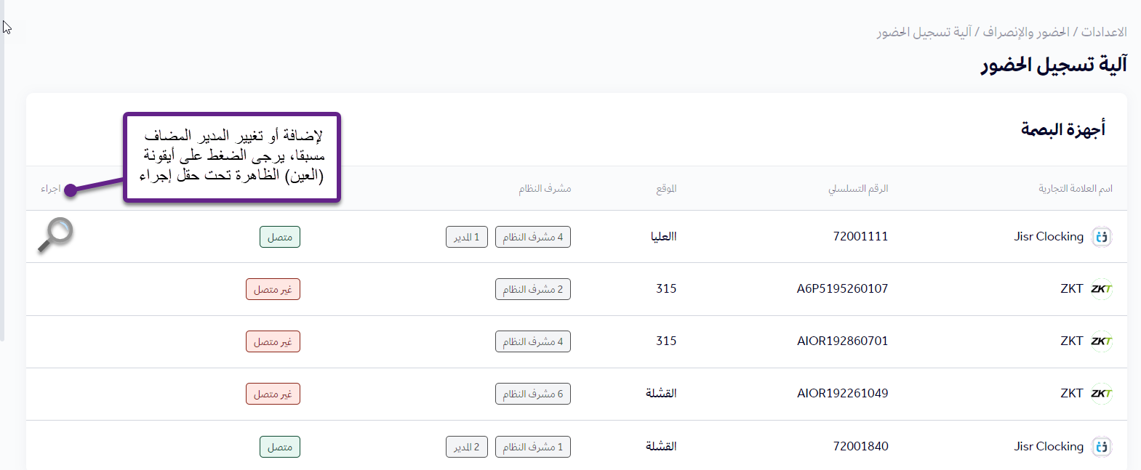Click the اسم العلامة التجارية column header
Image resolution: width=1141 pixels, height=470 pixels.
[1075, 189]
